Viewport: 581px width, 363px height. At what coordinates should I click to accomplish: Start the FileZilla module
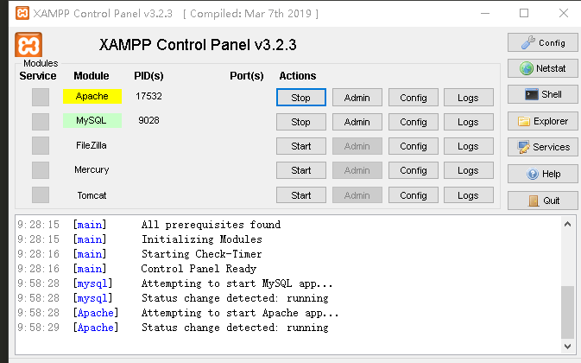300,146
